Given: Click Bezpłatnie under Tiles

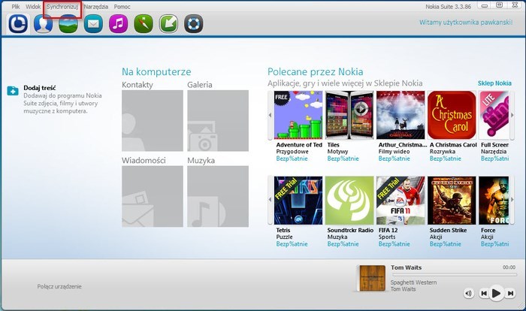Looking at the screenshot, I should coord(343,159).
